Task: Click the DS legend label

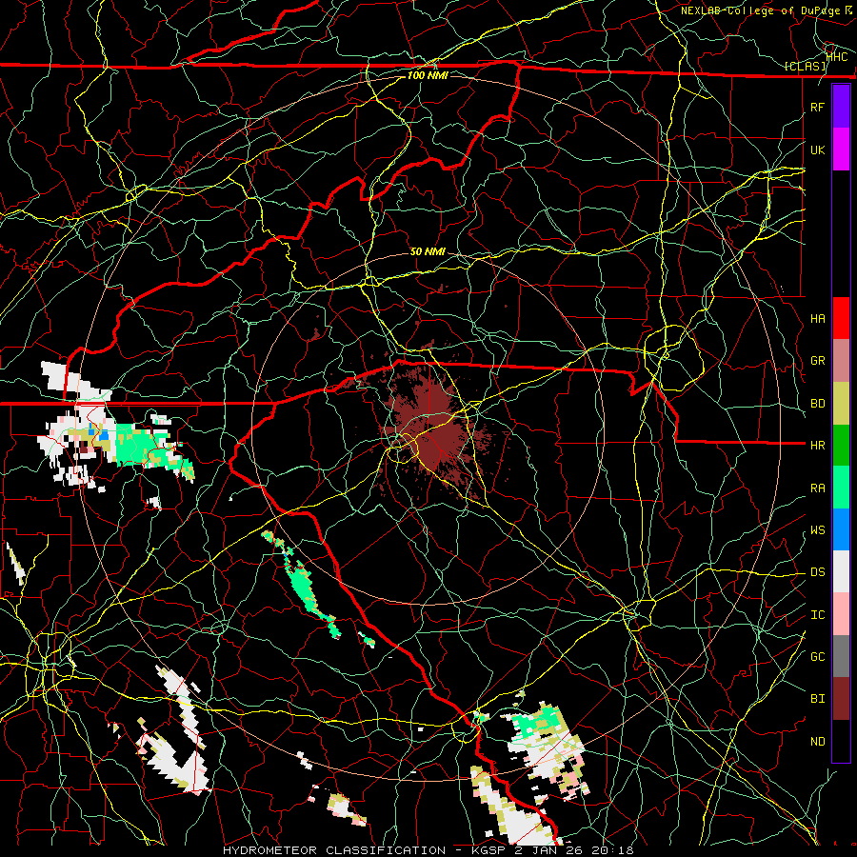Action: (817, 572)
